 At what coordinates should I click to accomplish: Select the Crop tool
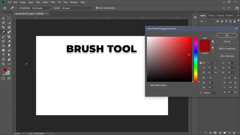[x=3, y=27]
